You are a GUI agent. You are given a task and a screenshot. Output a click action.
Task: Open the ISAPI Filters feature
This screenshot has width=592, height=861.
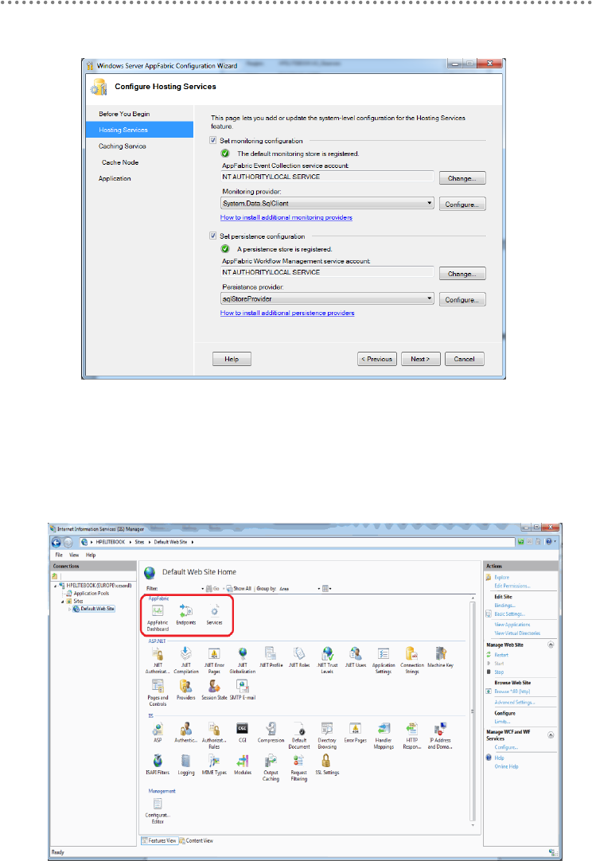point(158,764)
